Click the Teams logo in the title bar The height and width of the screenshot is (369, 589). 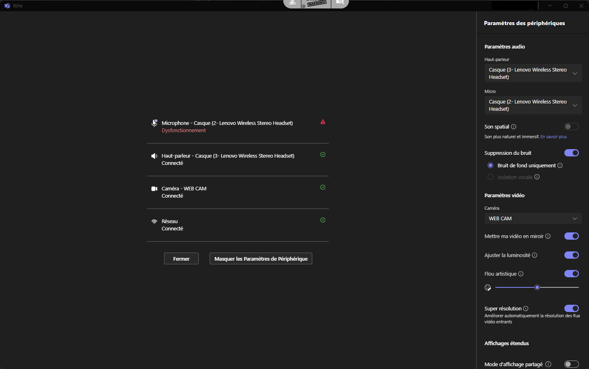click(x=7, y=6)
